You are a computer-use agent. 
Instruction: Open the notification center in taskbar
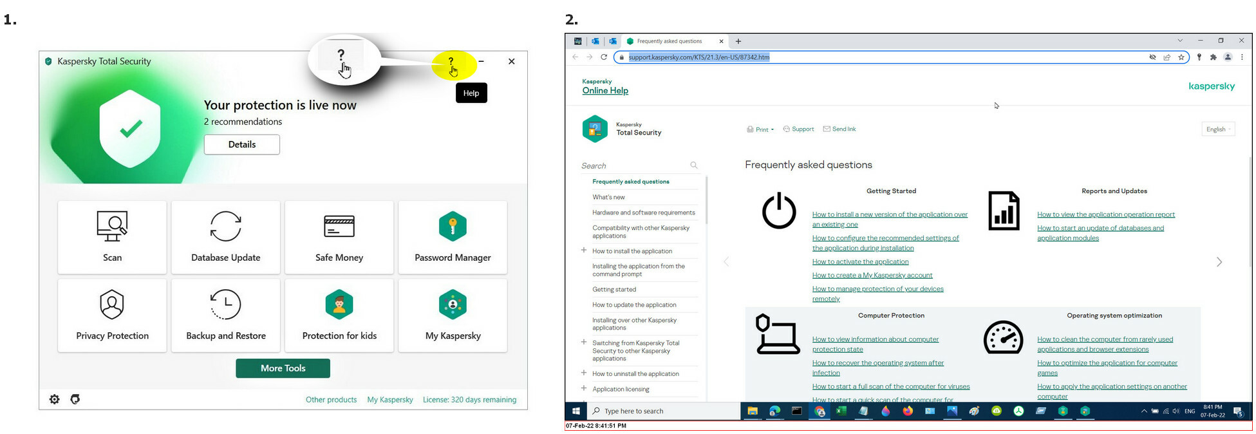point(1237,411)
